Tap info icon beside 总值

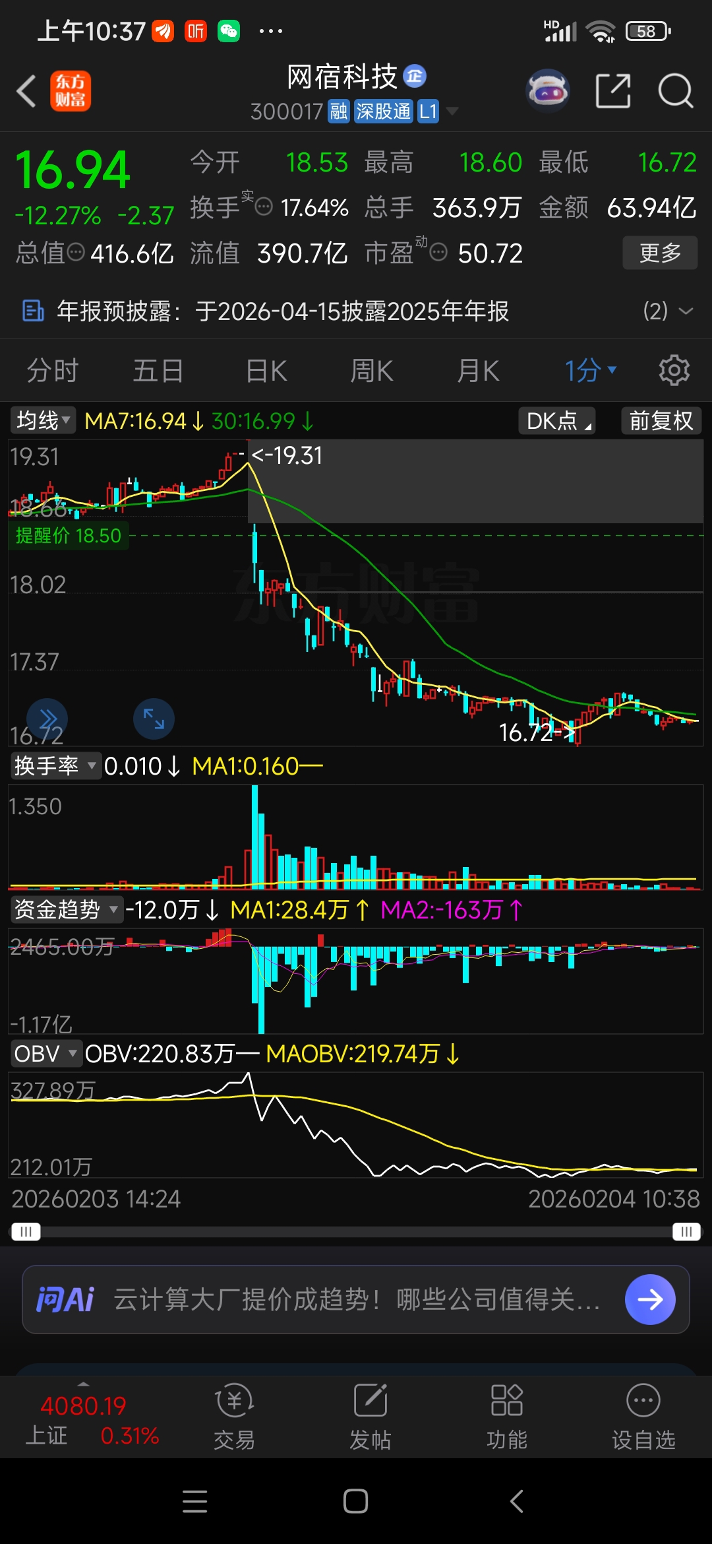click(76, 252)
